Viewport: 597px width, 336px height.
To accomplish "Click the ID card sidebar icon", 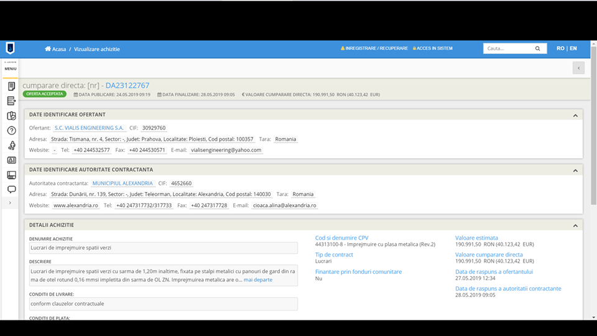I will coord(11,160).
